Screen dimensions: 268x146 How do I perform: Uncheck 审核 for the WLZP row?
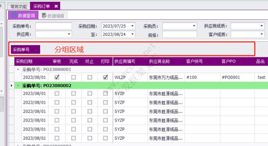[57, 77]
